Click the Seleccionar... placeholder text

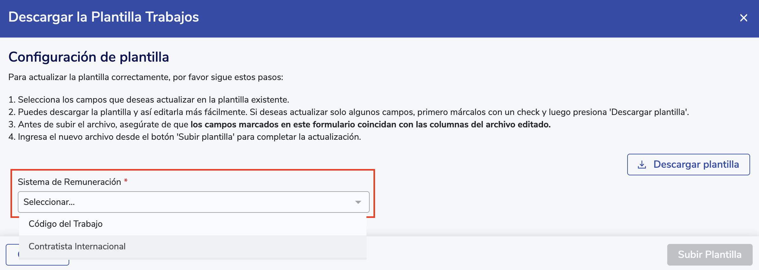tap(49, 202)
